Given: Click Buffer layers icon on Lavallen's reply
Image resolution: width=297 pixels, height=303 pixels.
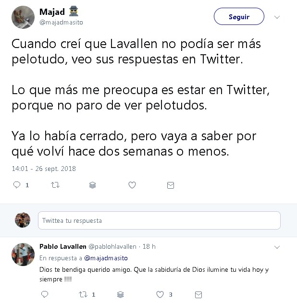Looking at the screenshot, I should pyautogui.click(x=121, y=294).
